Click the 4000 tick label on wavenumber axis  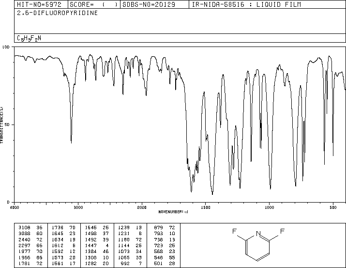tap(15, 207)
